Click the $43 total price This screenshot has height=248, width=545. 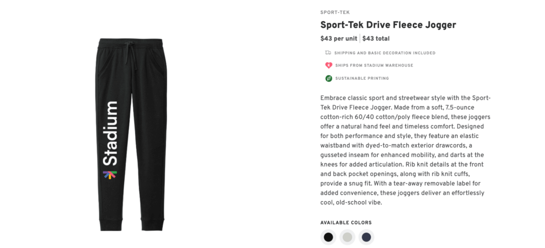pos(376,38)
